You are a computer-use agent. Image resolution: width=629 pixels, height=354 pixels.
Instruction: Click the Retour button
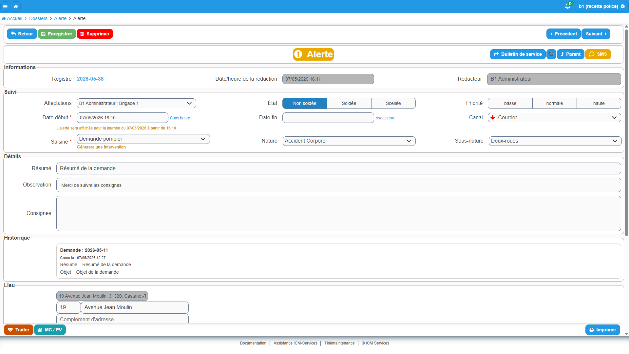click(22, 34)
